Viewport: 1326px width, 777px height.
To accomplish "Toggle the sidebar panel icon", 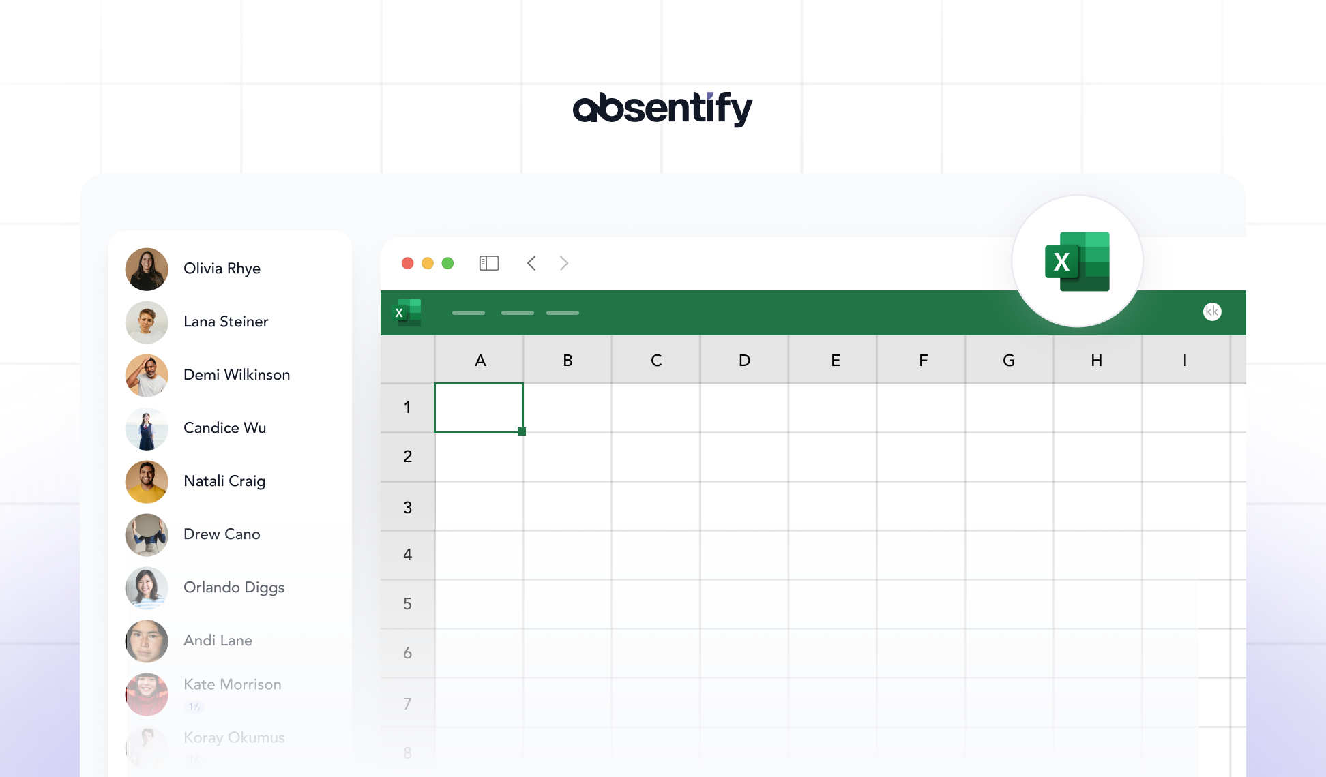I will (x=489, y=263).
